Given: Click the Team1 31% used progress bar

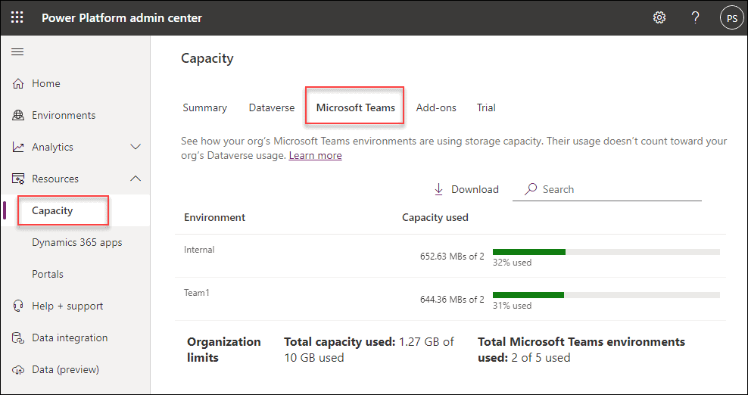Looking at the screenshot, I should tap(606, 295).
